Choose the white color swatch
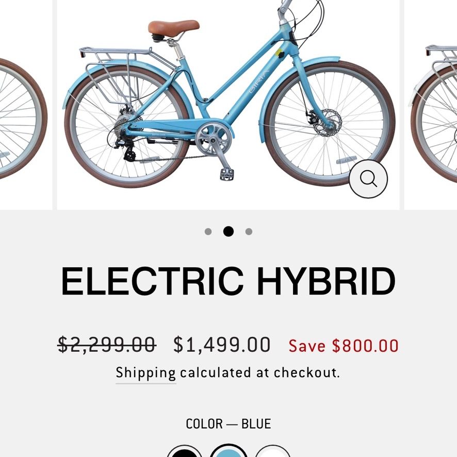The height and width of the screenshot is (457, 457). tap(272, 452)
